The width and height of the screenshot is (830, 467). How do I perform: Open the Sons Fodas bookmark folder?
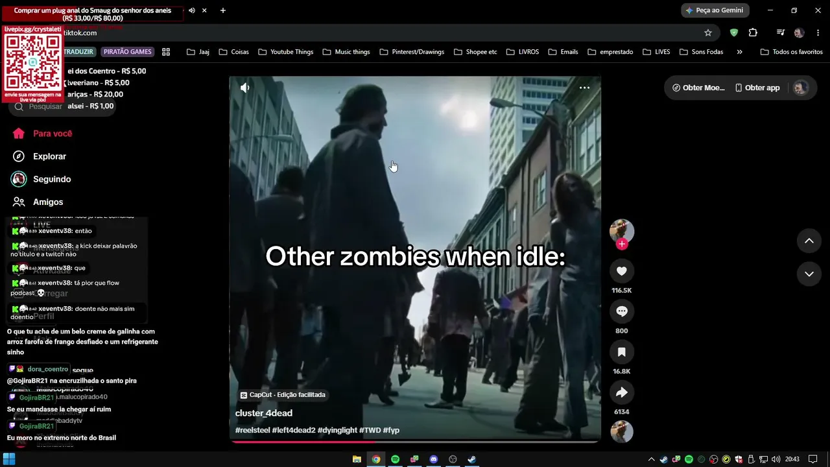pyautogui.click(x=702, y=52)
